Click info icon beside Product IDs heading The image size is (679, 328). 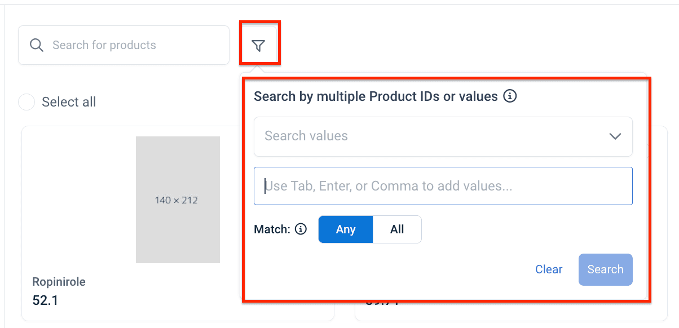510,96
